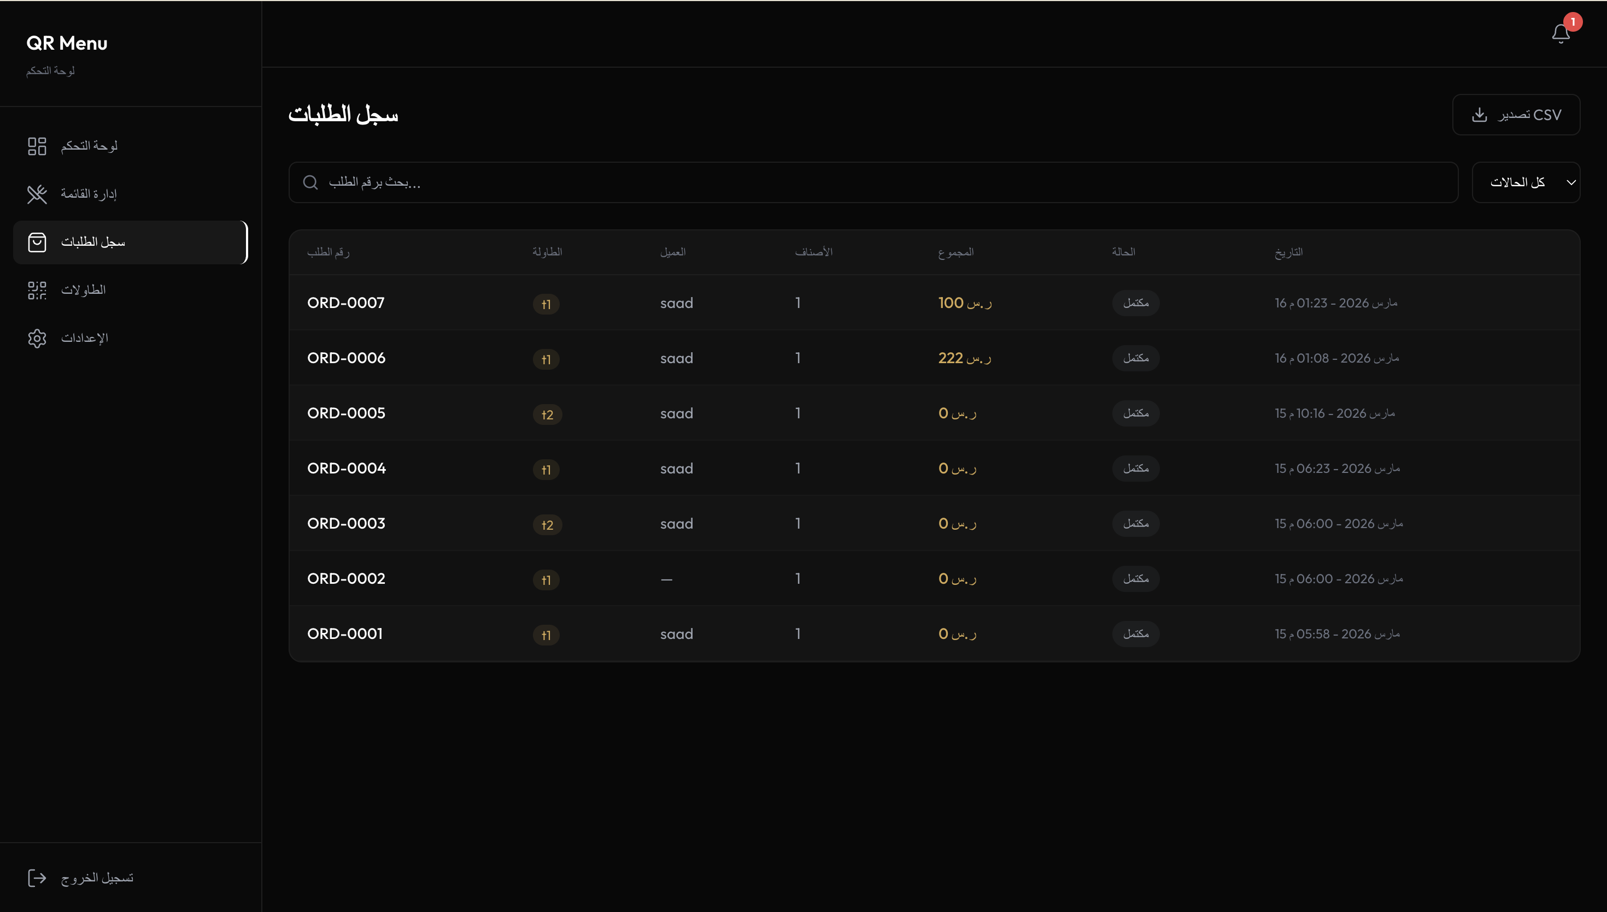
Task: Click the notification bell icon
Action: (1560, 34)
